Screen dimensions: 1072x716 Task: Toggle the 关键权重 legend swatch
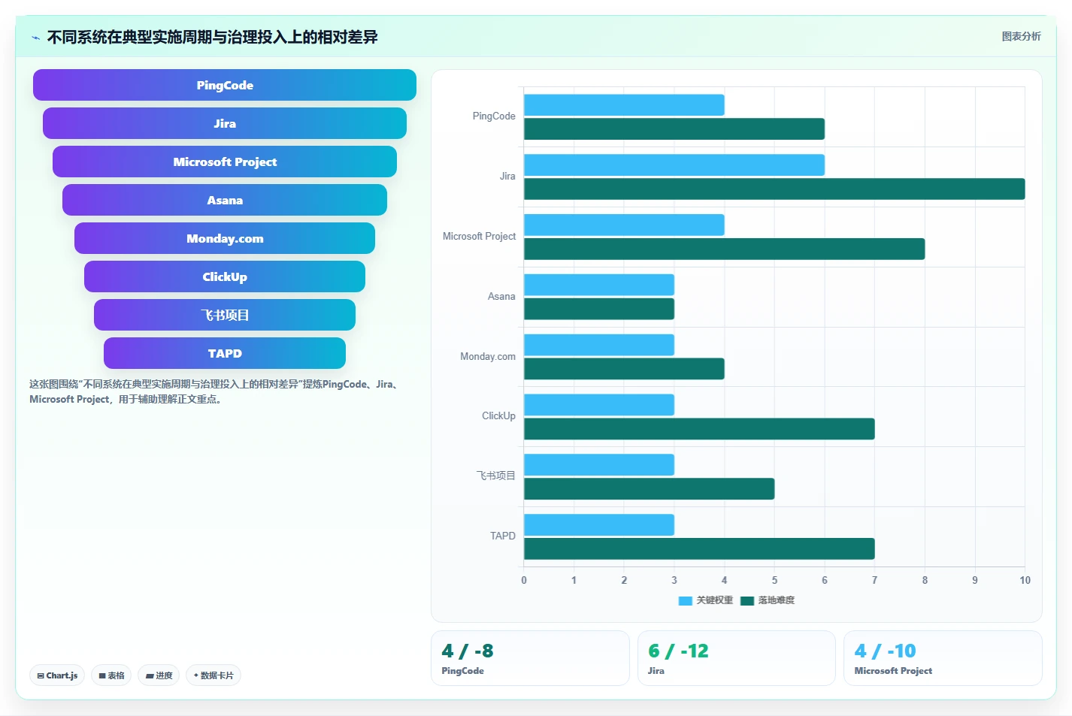pyautogui.click(x=685, y=600)
